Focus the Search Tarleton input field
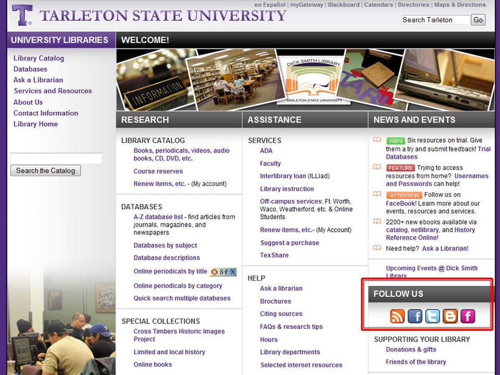 435,20
